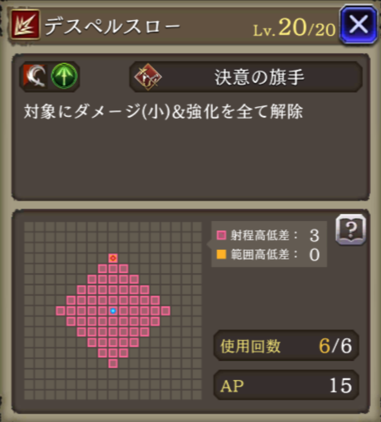Tap the green upward arrow icon
The image size is (381, 422).
click(64, 76)
